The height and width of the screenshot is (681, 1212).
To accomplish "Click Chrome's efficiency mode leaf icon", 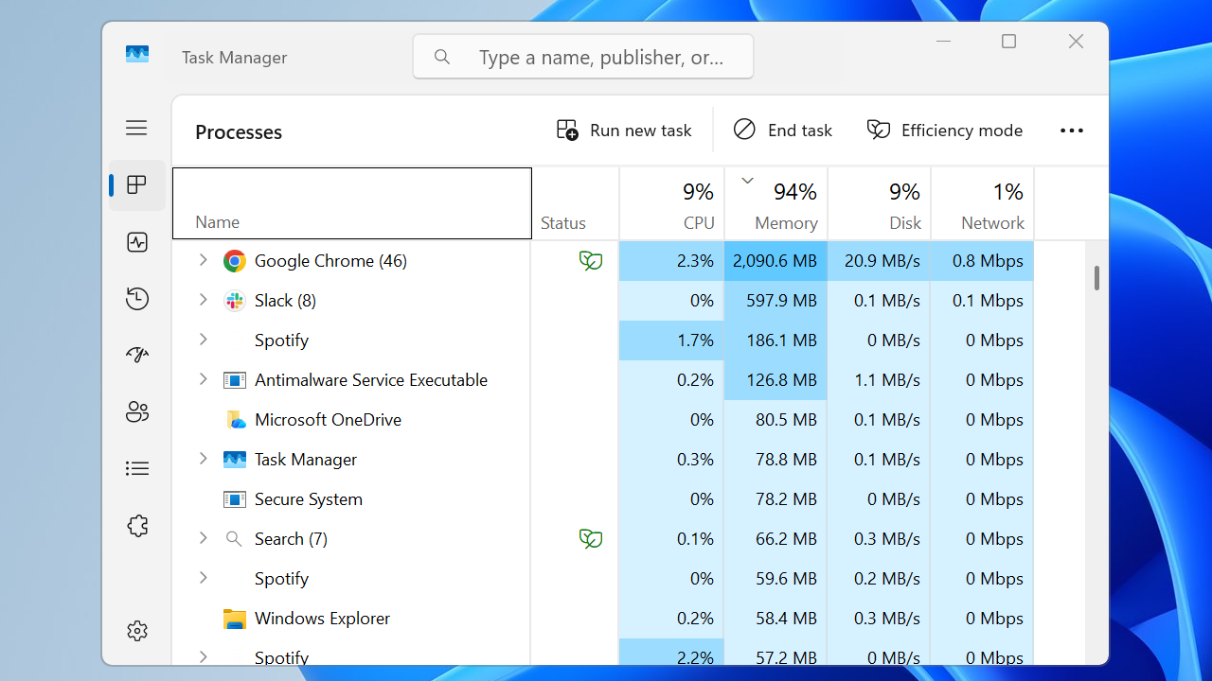I will coord(591,261).
